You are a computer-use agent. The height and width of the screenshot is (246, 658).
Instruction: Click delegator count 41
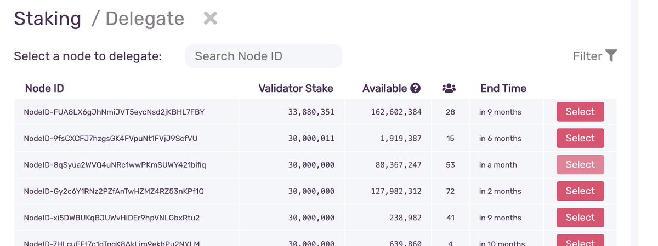tap(450, 218)
